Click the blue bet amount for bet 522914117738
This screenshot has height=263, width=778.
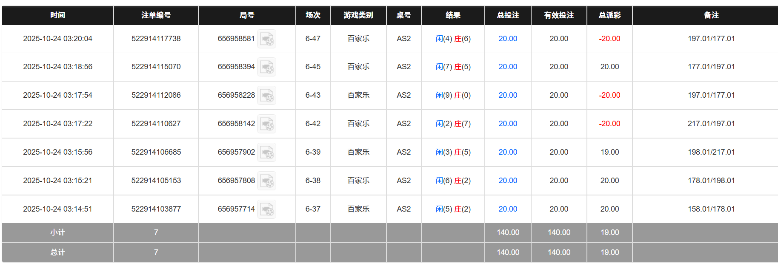[507, 39]
